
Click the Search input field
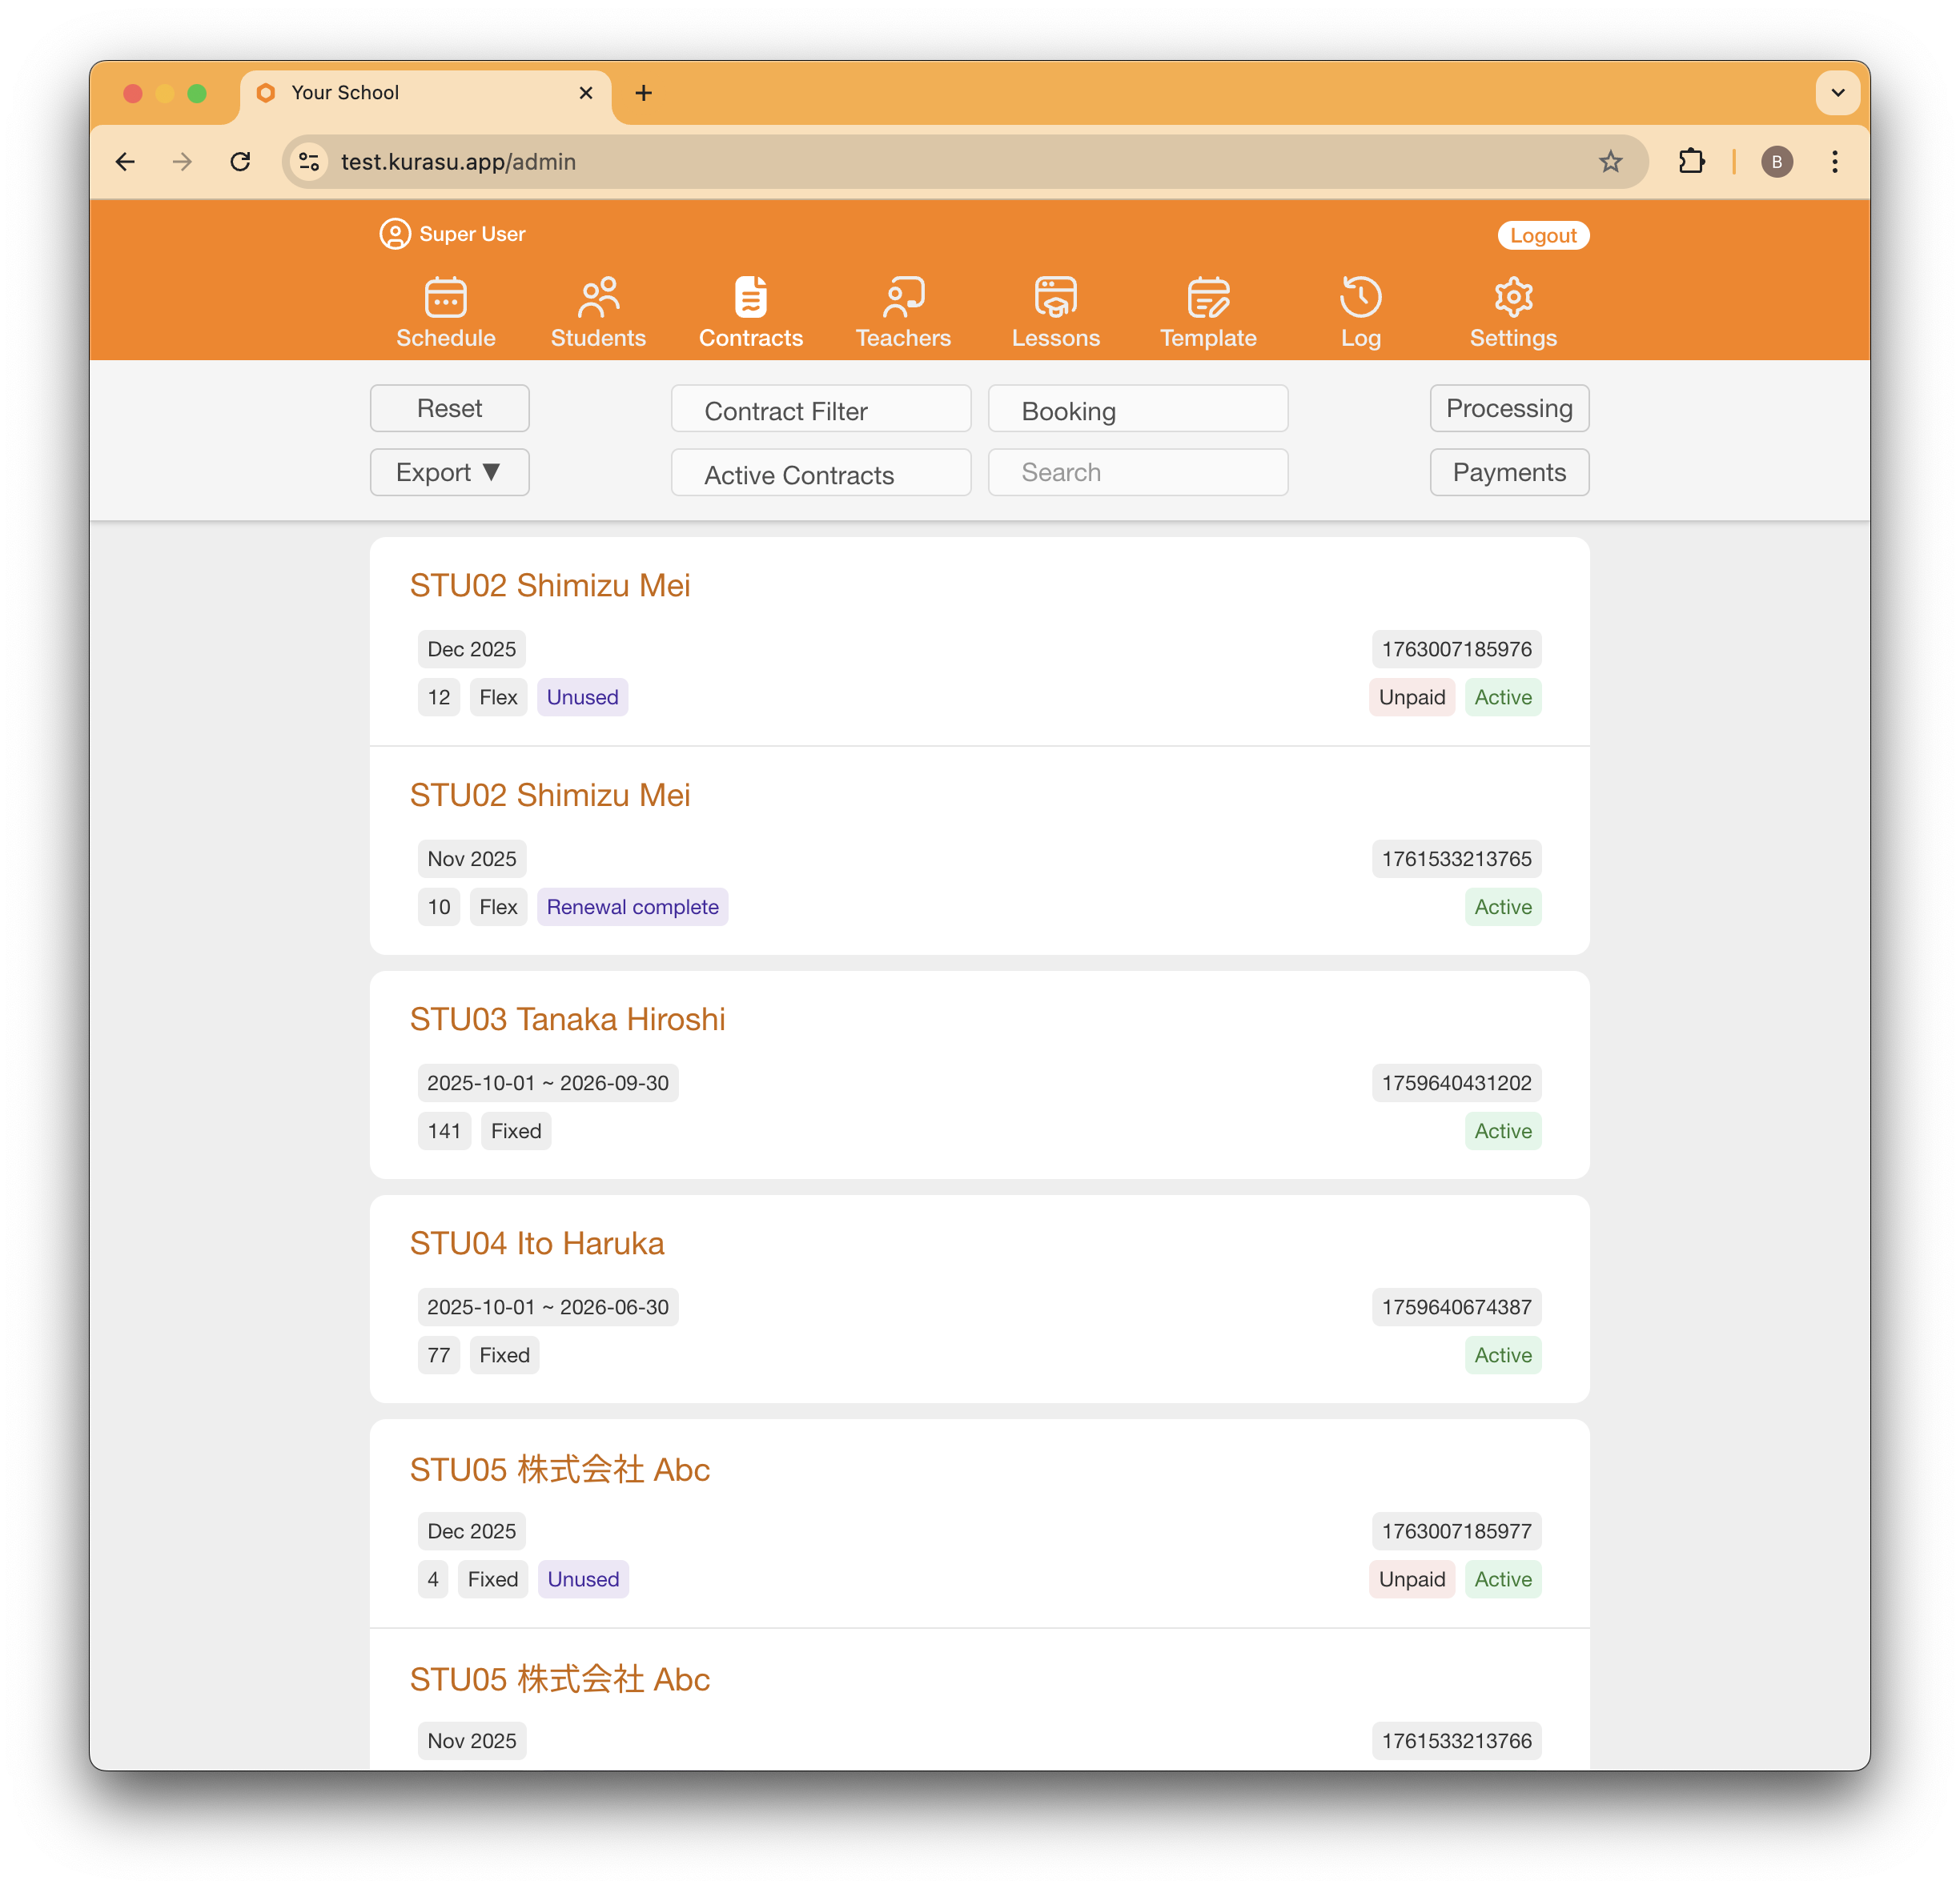click(1137, 471)
